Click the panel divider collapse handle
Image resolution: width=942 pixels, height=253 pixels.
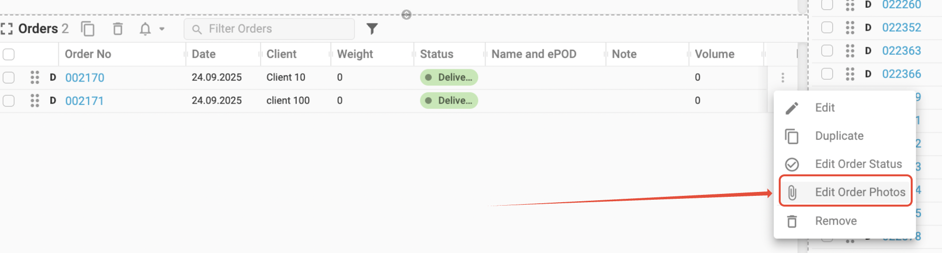[406, 15]
